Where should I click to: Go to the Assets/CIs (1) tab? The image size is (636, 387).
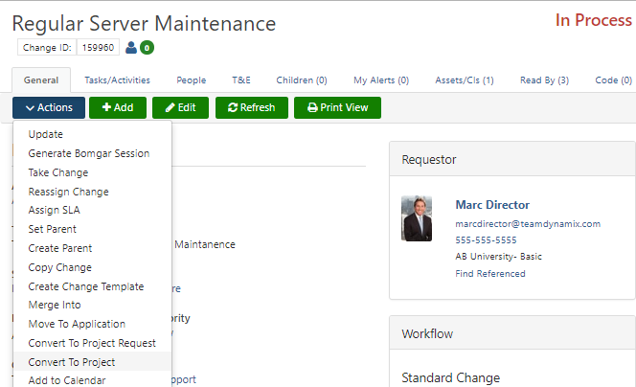point(464,80)
